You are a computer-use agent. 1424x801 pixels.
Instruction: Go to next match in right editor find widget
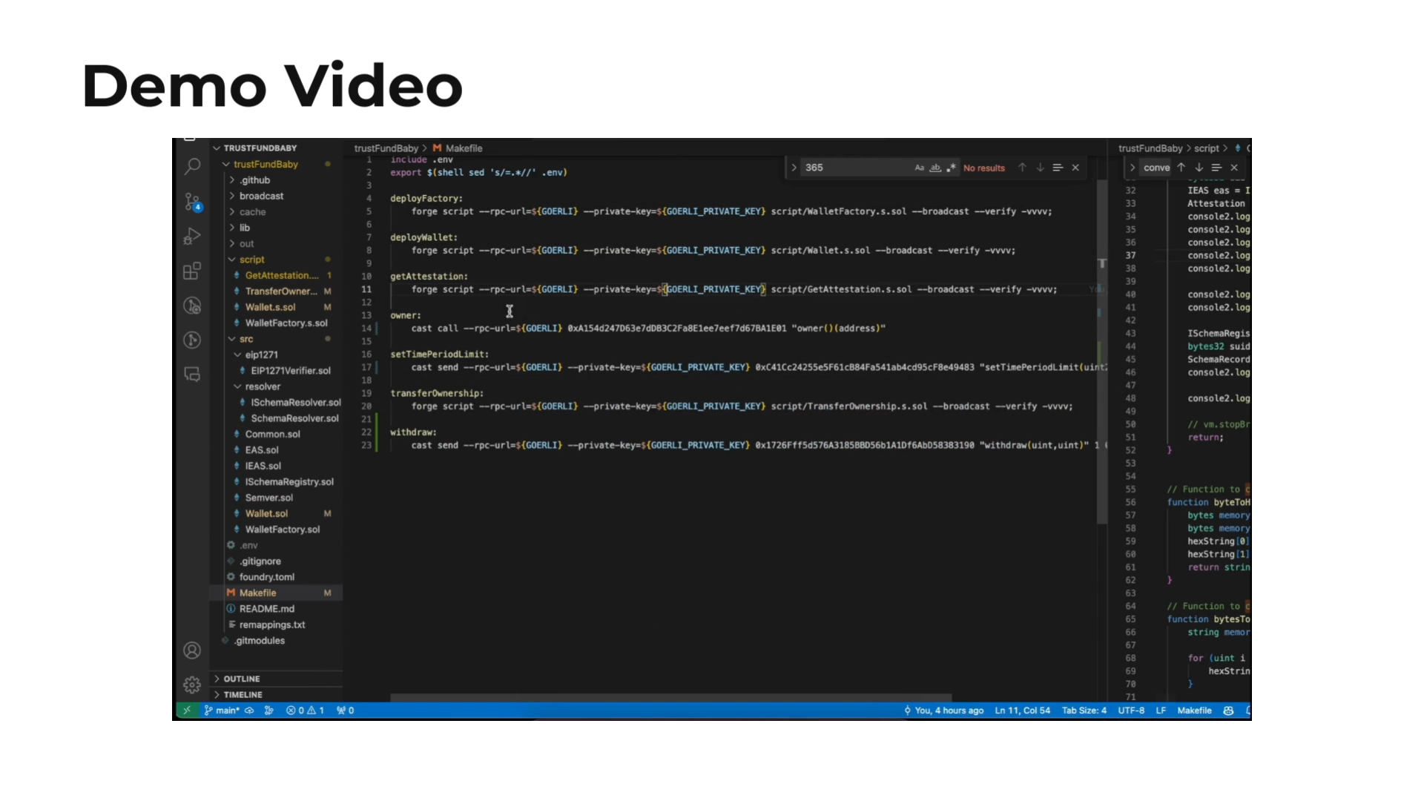pos(1199,168)
